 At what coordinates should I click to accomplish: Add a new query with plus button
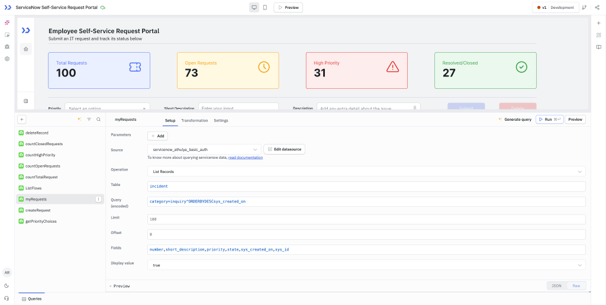[22, 120]
